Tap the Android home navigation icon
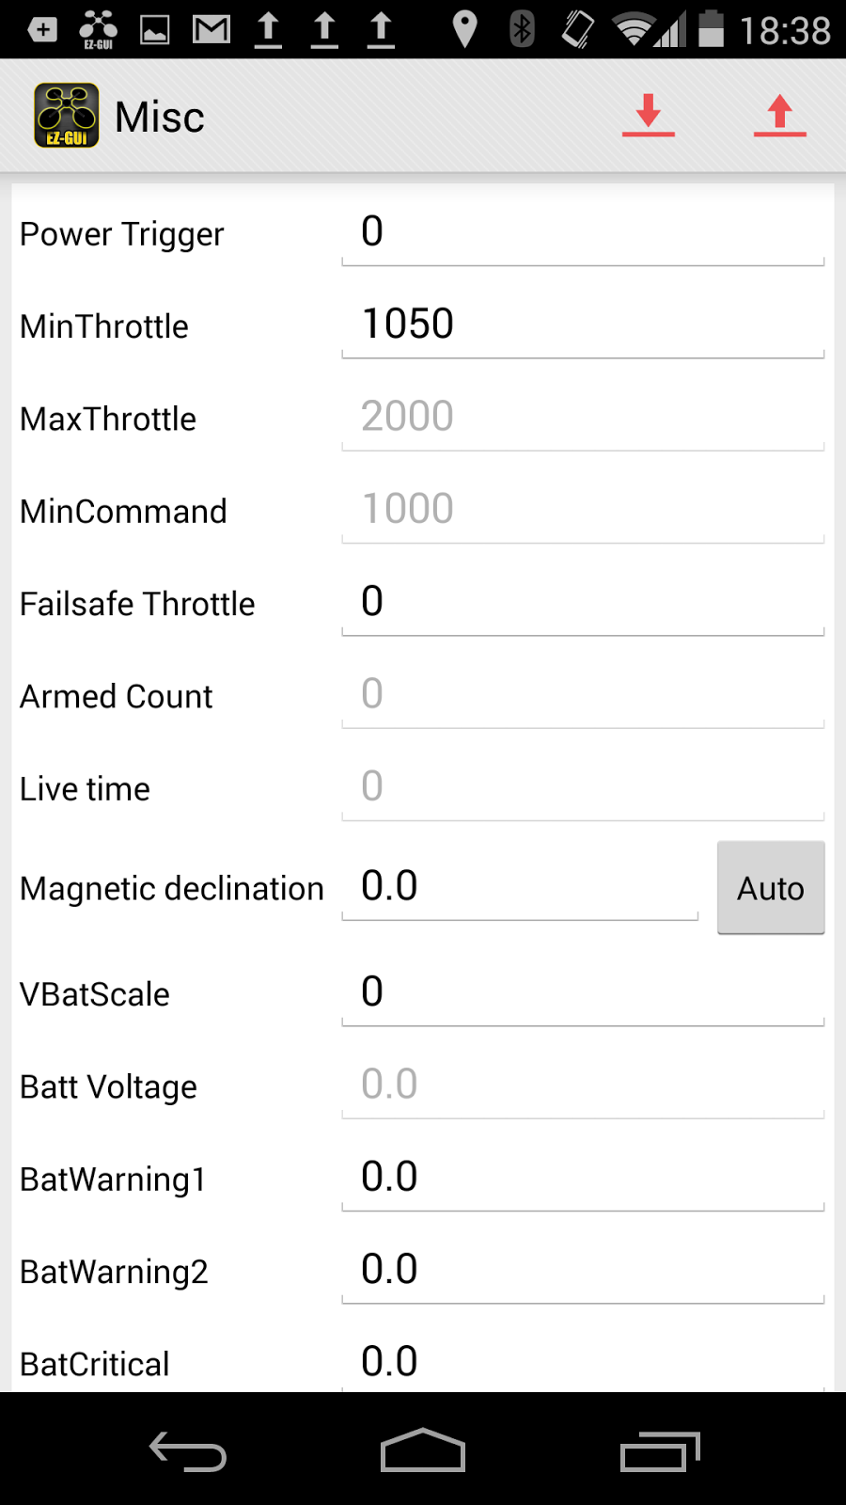 pyautogui.click(x=423, y=1450)
